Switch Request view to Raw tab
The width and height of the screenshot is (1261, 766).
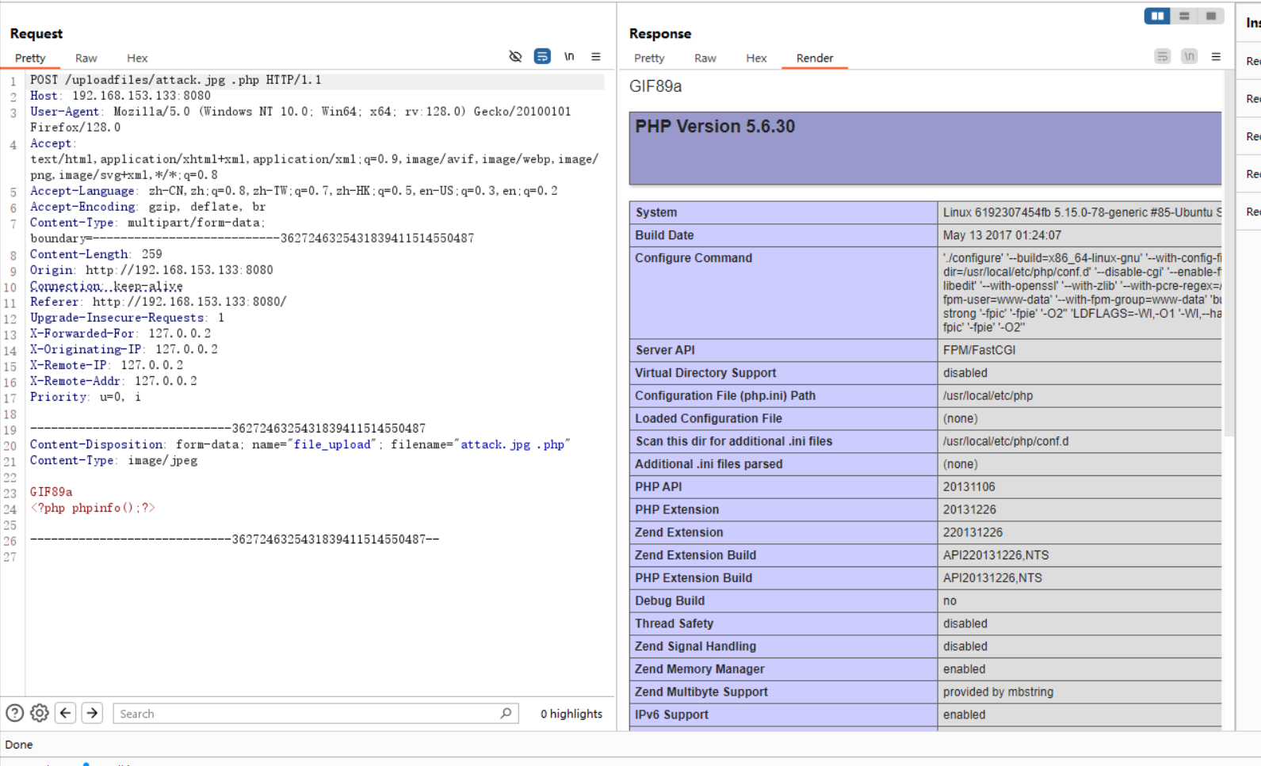(x=86, y=58)
